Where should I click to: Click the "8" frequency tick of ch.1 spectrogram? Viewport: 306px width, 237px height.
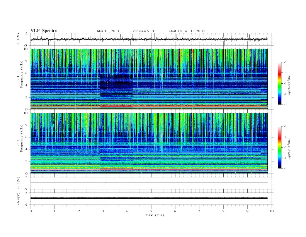pyautogui.click(x=27, y=61)
